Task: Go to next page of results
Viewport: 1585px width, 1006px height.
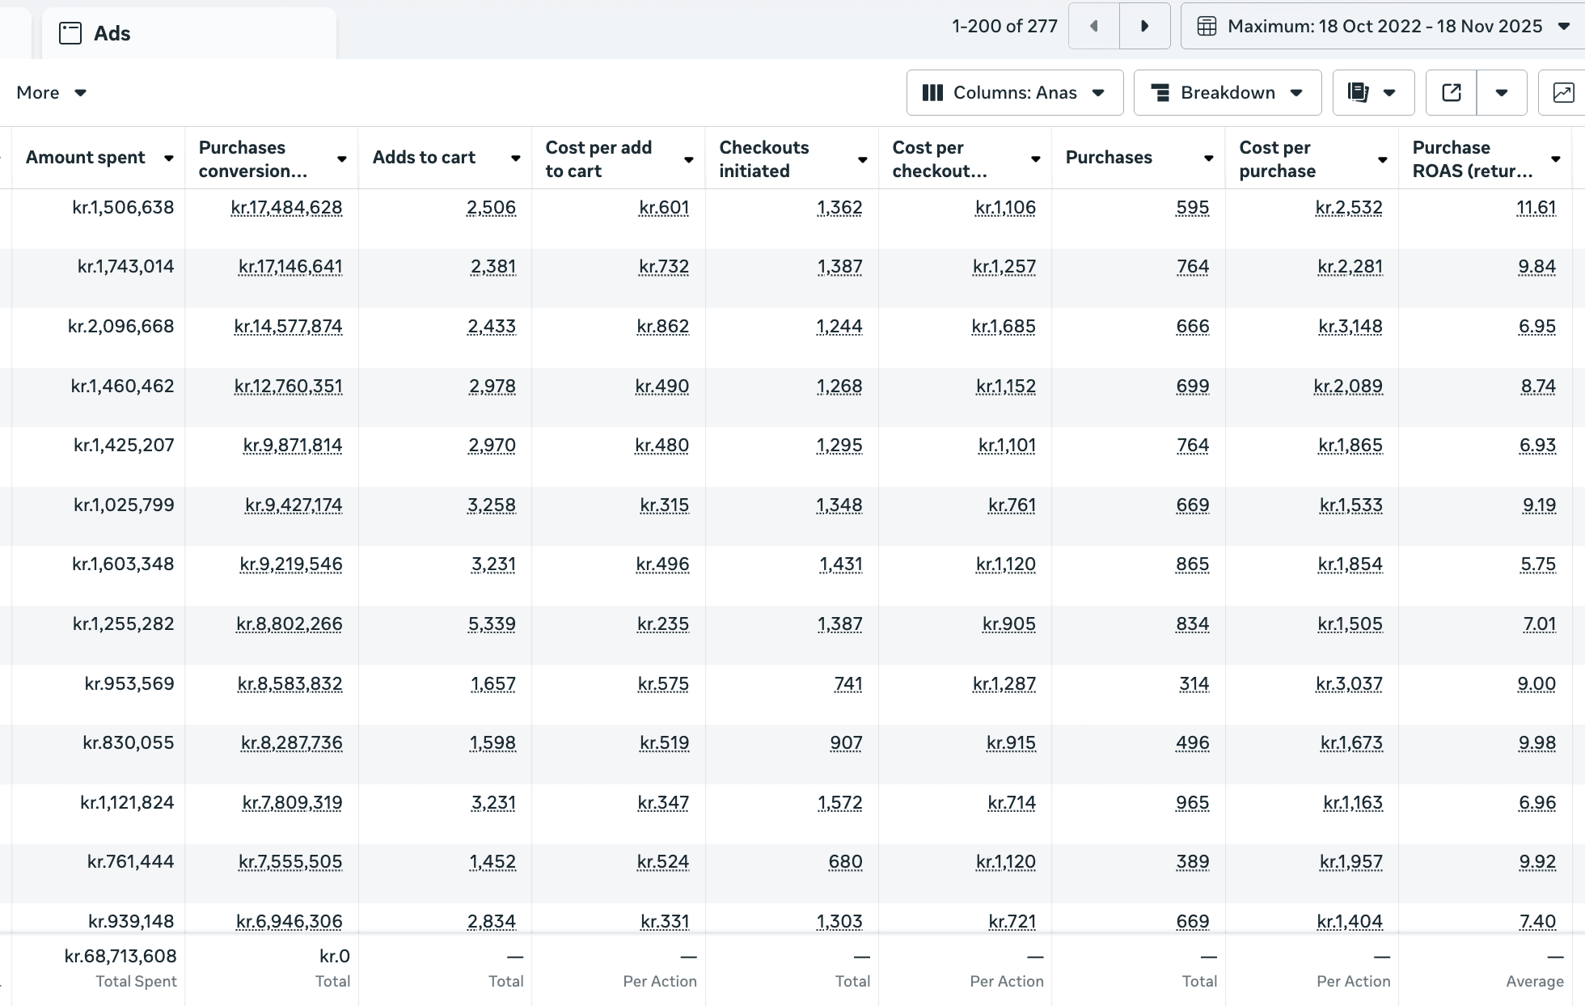Action: pyautogui.click(x=1144, y=27)
